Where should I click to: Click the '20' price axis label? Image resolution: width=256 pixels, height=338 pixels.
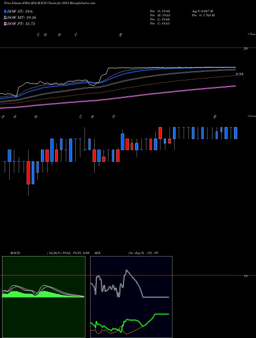[245, 49]
